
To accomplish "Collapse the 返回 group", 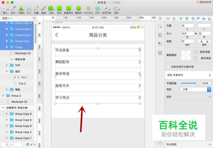I will pyautogui.click(x=7, y=71).
